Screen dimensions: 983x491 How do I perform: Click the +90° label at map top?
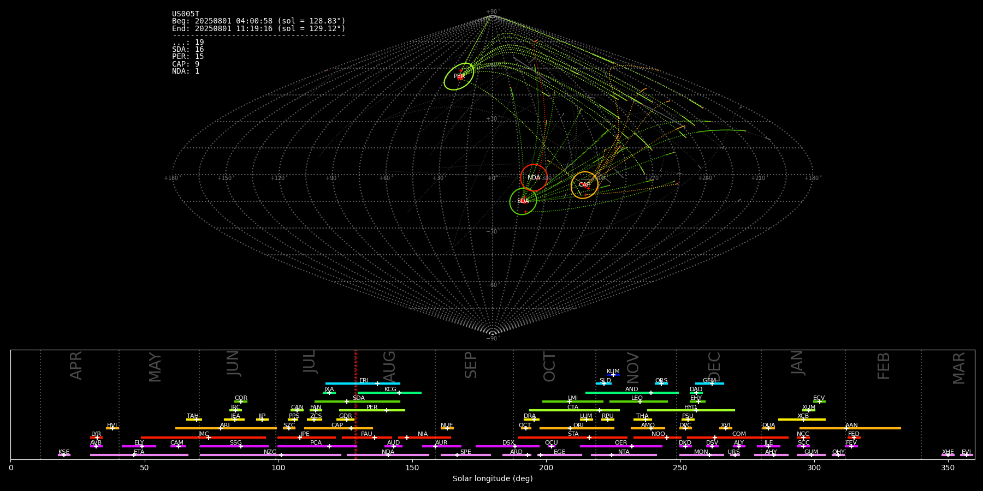[493, 12]
